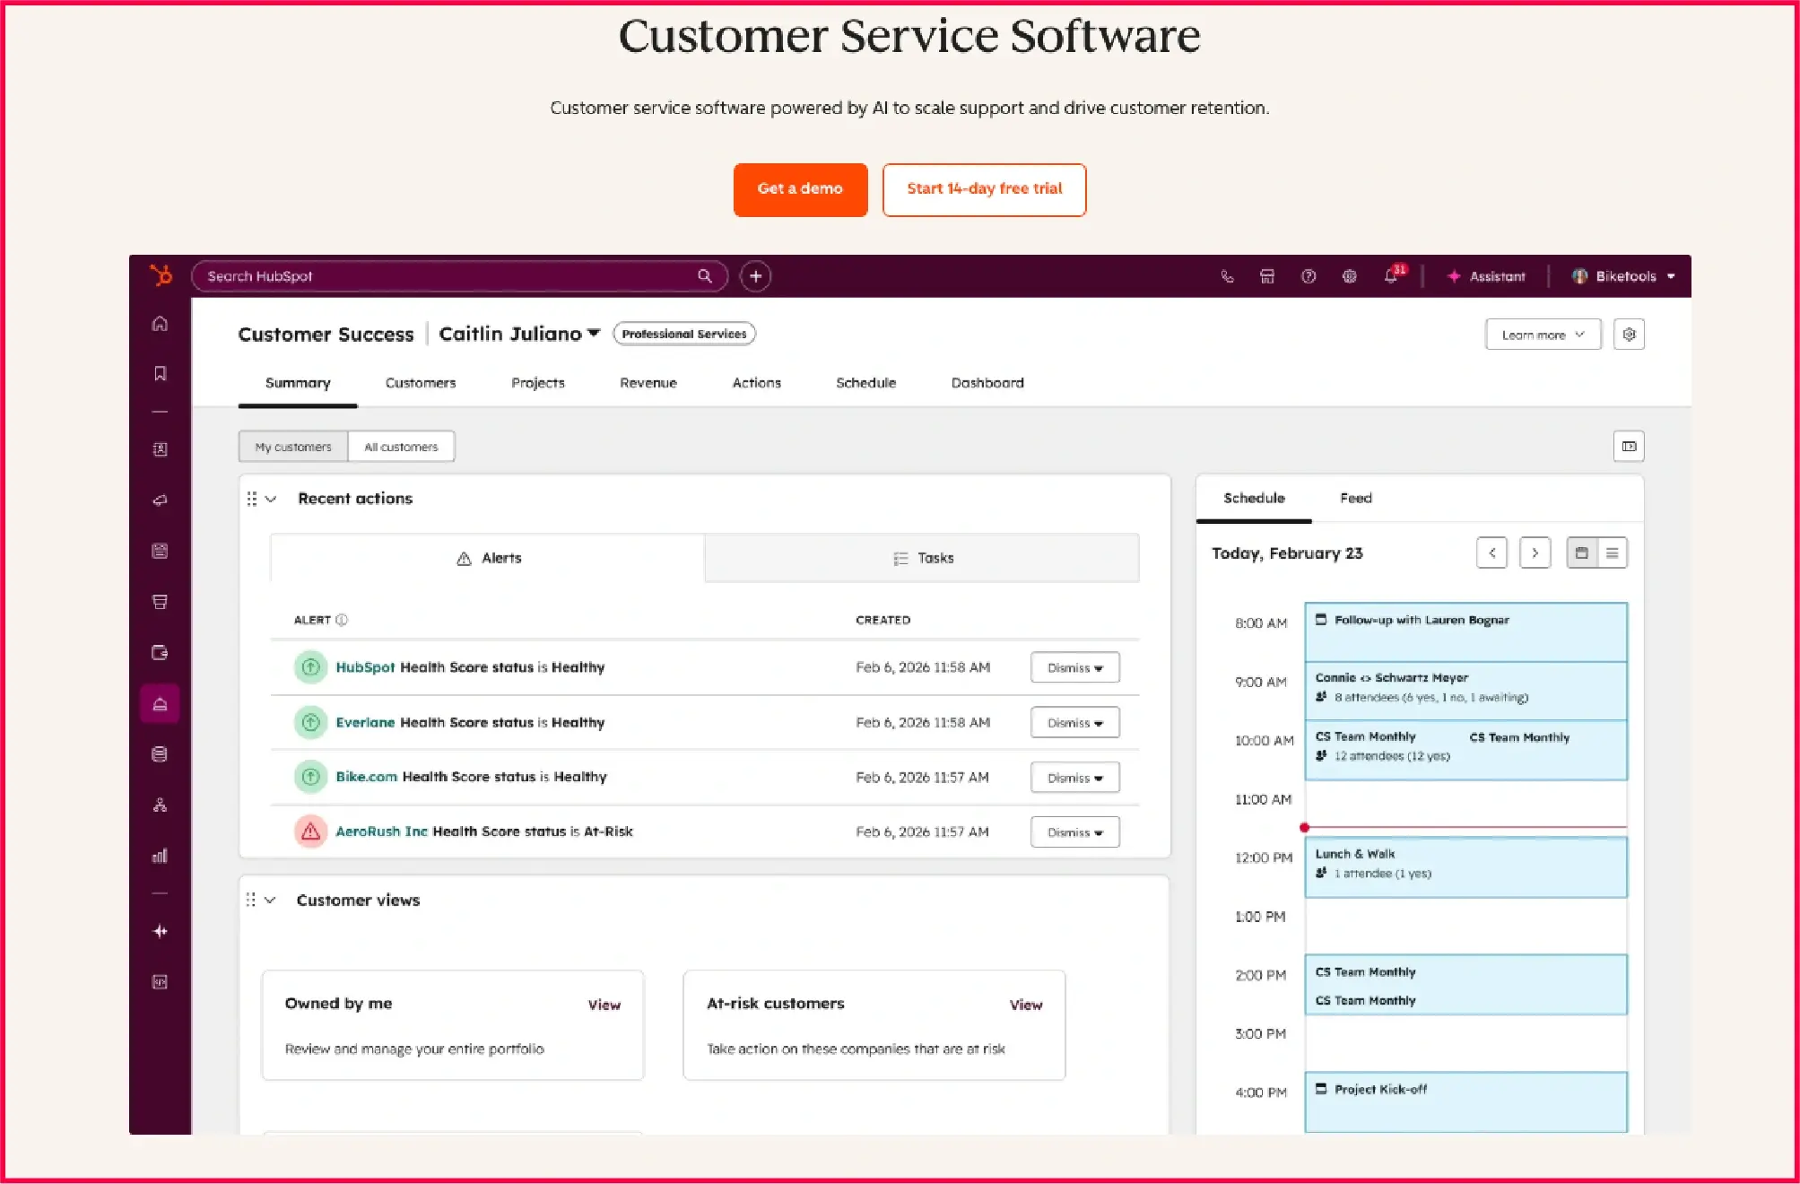Switch to the Schedule top tab
The width and height of the screenshot is (1800, 1184).
click(x=866, y=383)
